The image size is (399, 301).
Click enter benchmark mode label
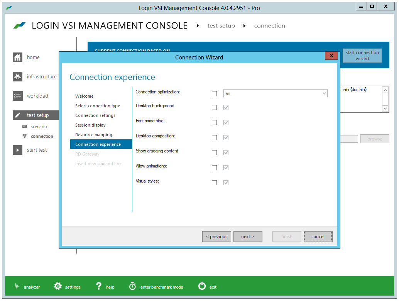click(162, 287)
